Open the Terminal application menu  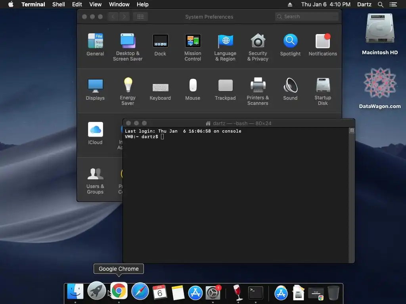[33, 4]
